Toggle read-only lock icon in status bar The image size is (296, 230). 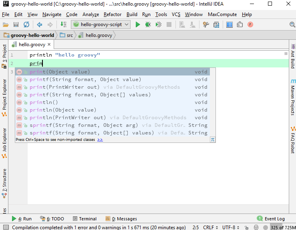pyautogui.click(x=246, y=227)
